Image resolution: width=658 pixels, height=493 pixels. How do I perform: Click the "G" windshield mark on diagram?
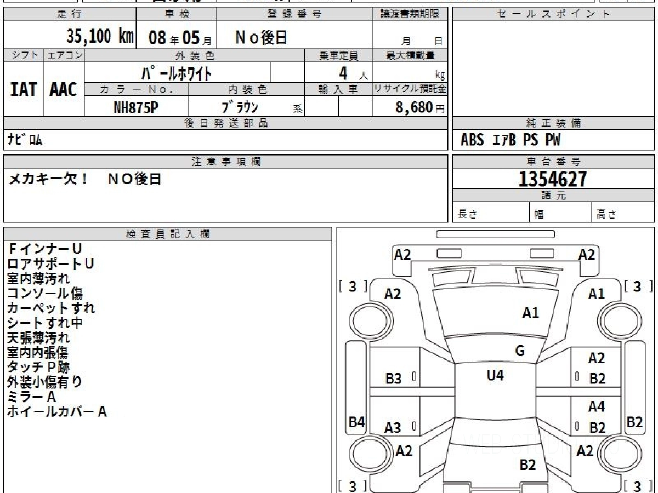coord(520,351)
